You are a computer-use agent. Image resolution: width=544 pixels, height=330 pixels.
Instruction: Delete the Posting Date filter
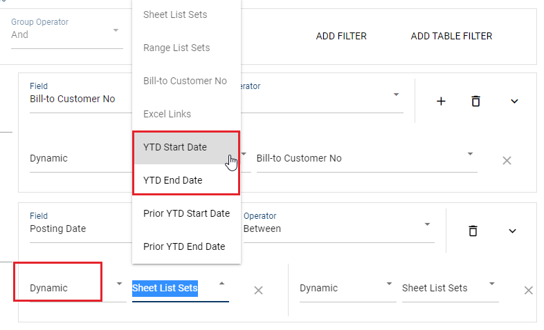tap(473, 231)
